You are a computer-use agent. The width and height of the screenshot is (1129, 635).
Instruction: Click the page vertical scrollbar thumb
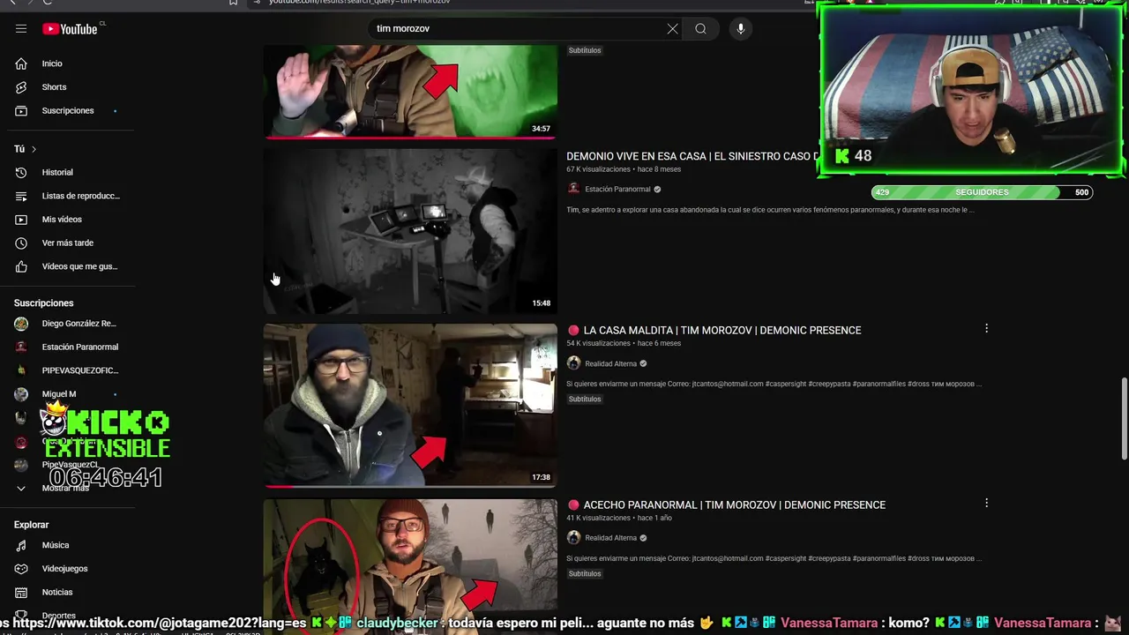[x=1124, y=418]
